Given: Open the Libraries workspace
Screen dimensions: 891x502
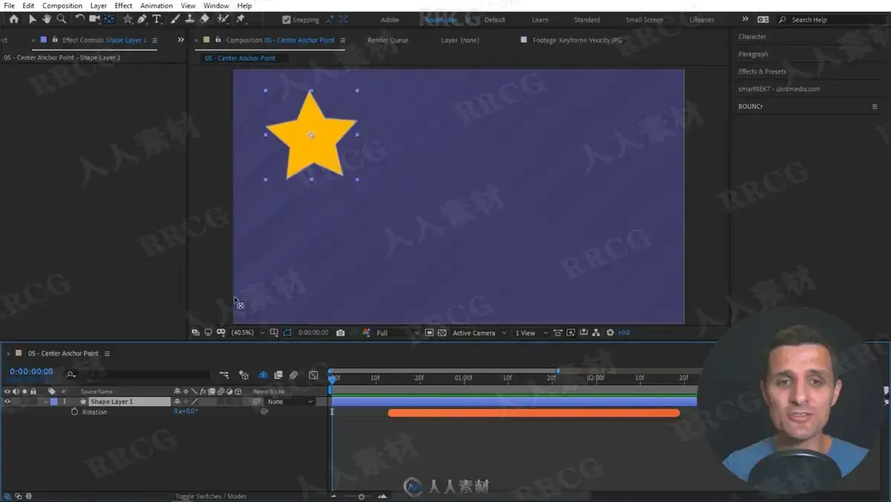Looking at the screenshot, I should click(x=702, y=20).
